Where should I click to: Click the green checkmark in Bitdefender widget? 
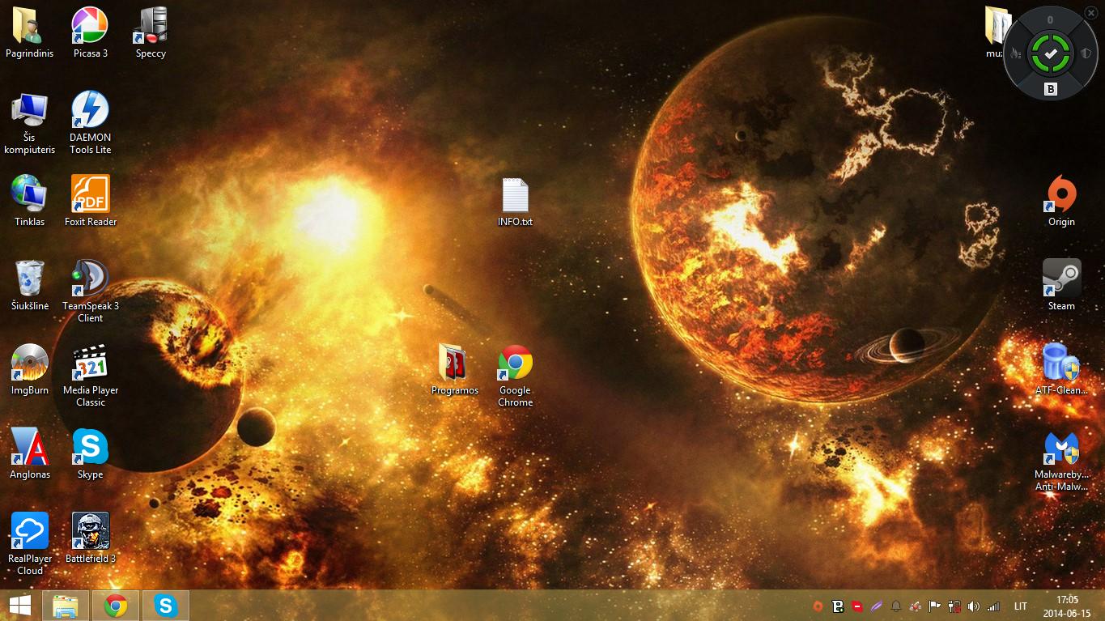point(1050,53)
